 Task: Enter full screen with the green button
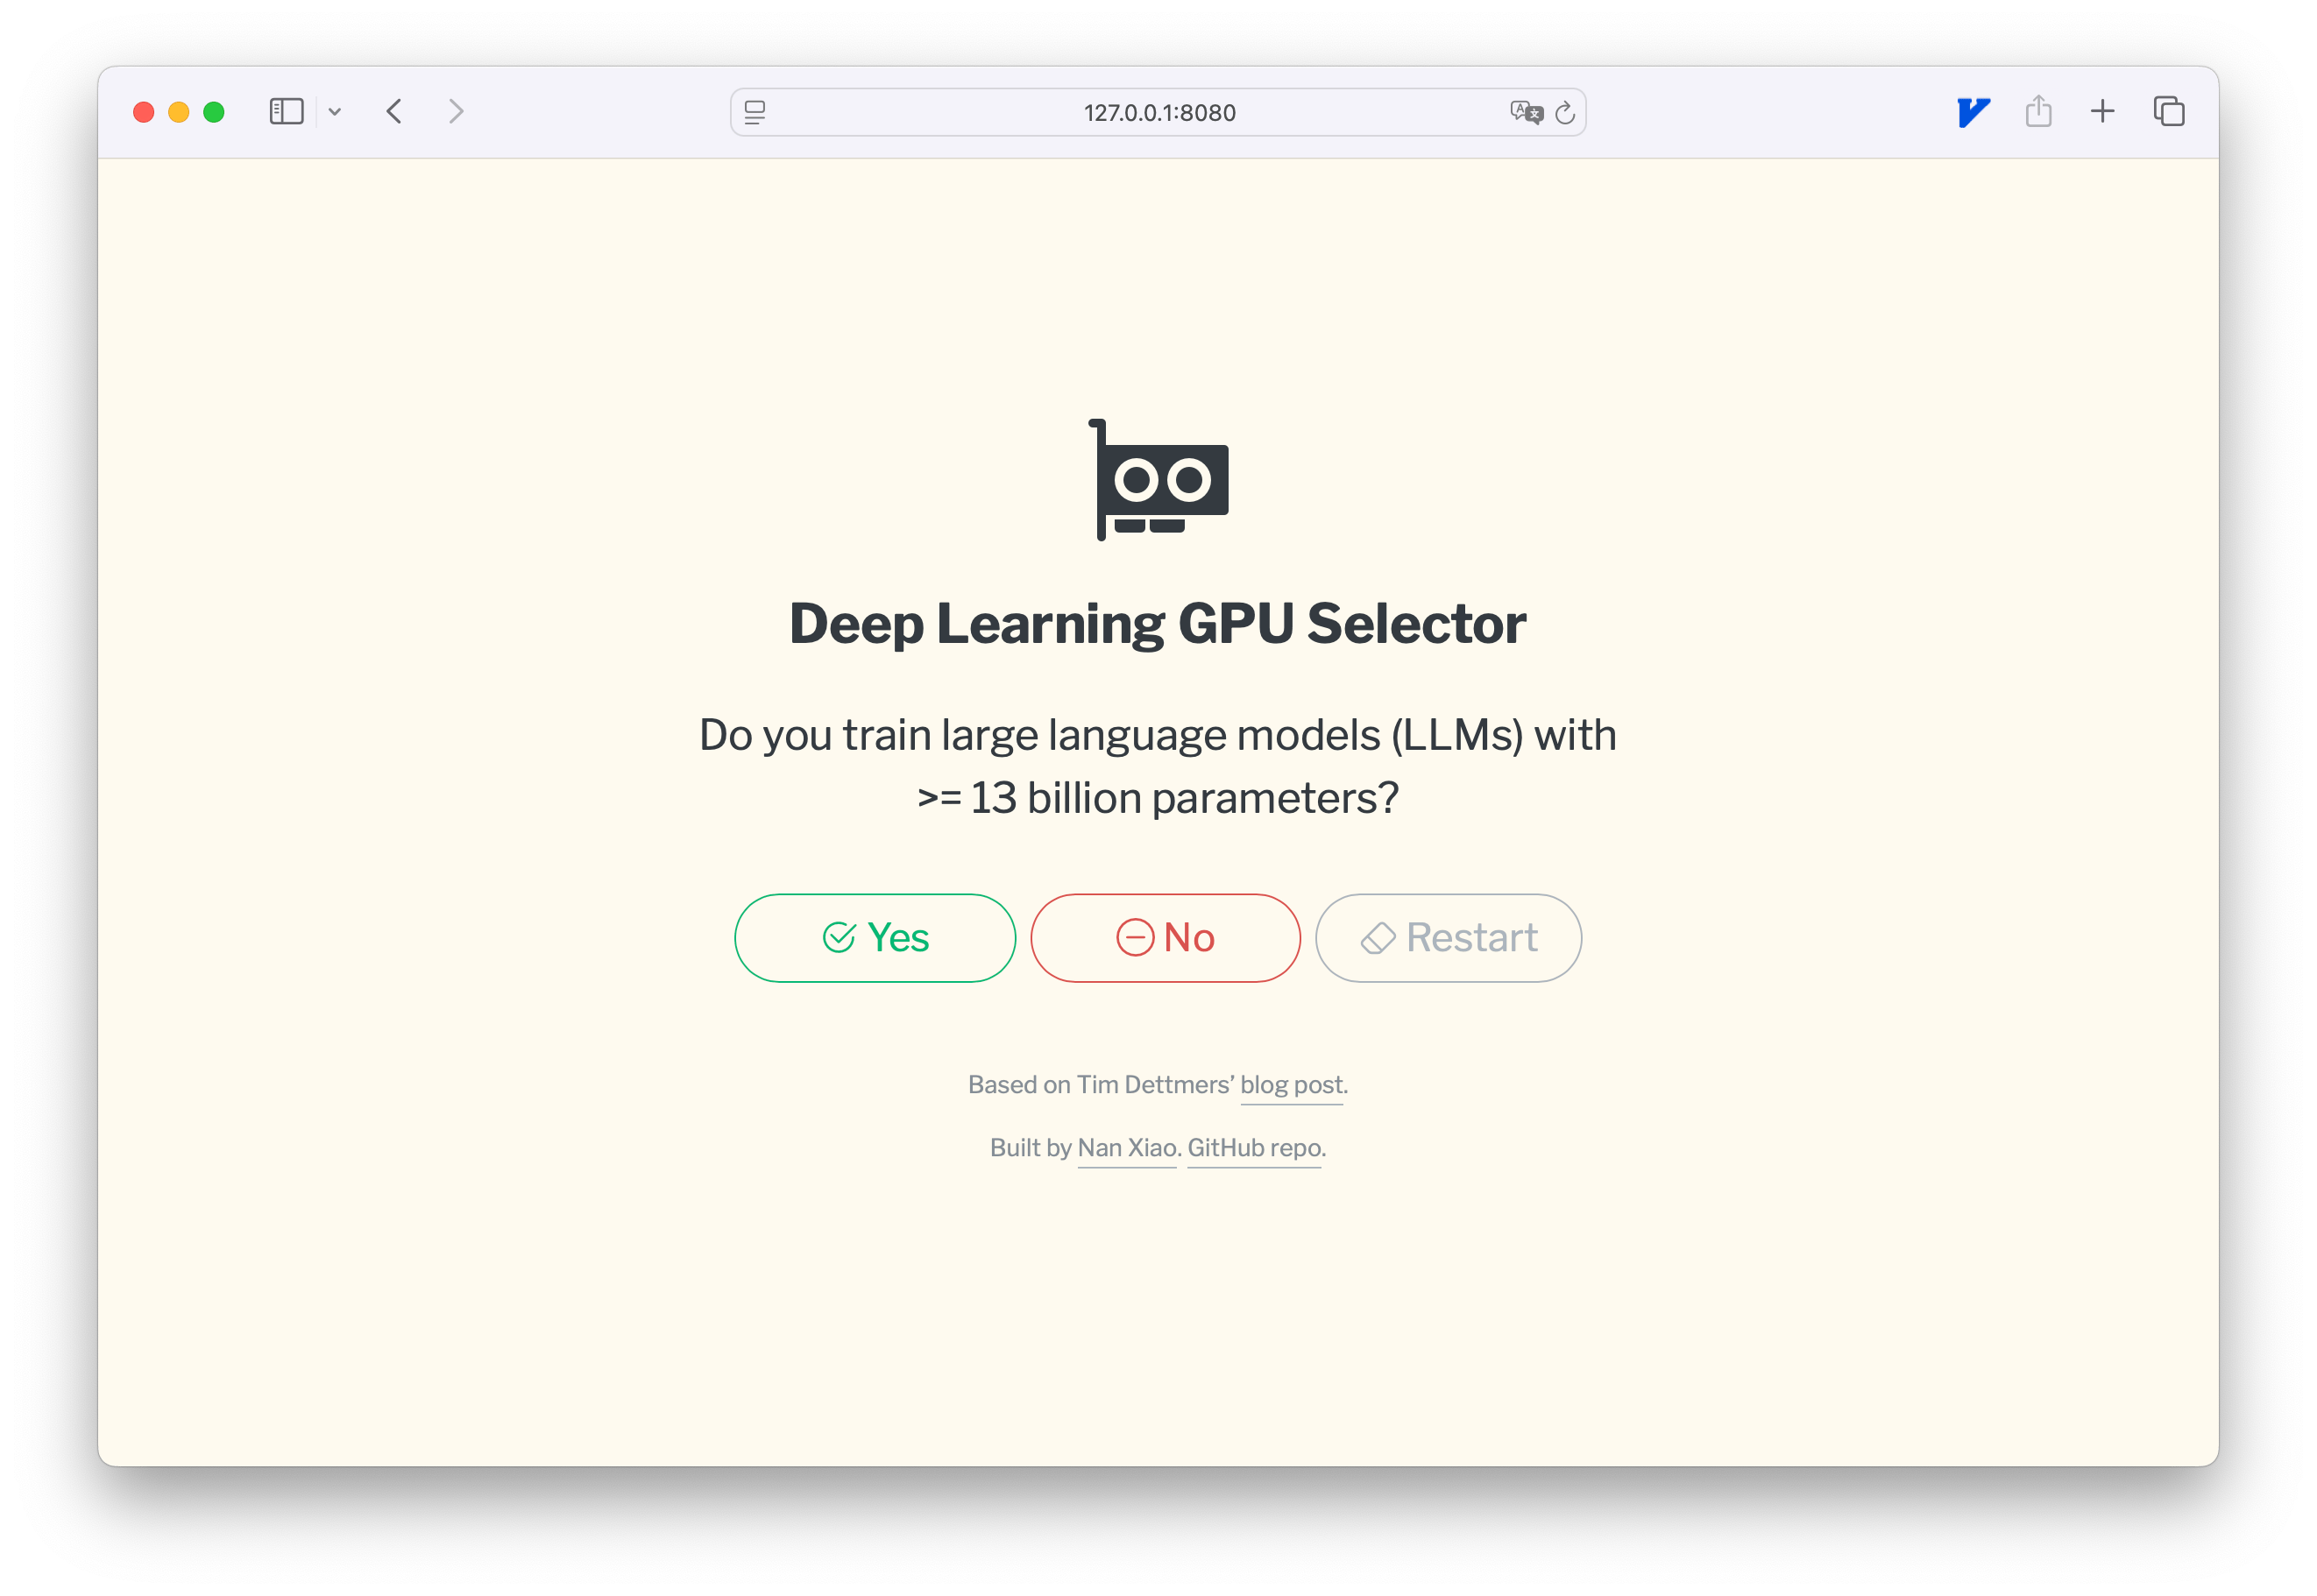[214, 112]
